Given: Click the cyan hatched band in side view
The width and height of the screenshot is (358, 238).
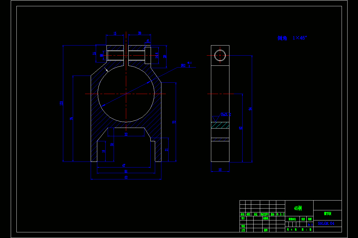Looking at the screenshot, I should coord(220,125).
